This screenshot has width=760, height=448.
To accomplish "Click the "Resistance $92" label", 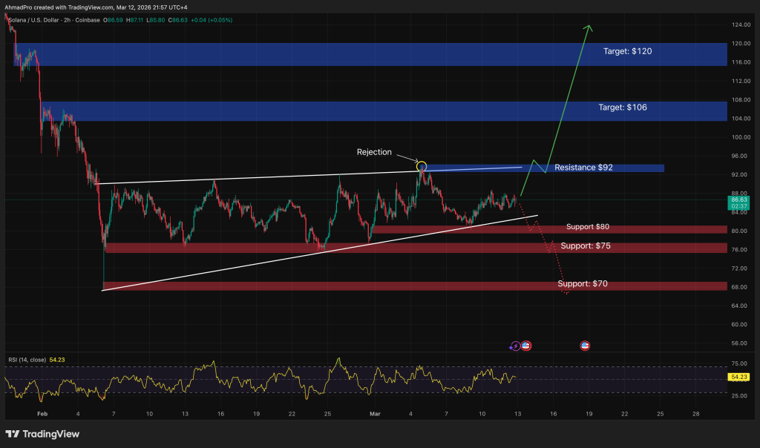I will click(x=583, y=168).
